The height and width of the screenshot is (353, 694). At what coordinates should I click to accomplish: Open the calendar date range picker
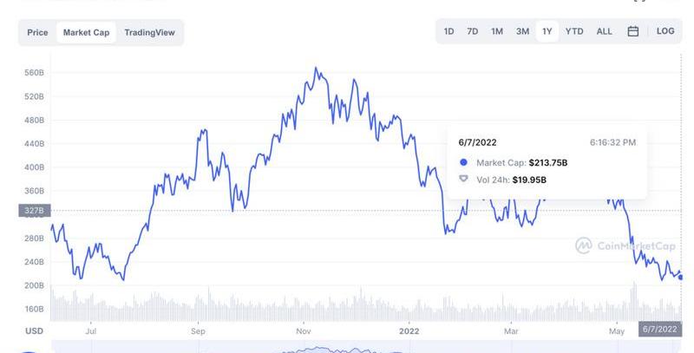point(633,31)
